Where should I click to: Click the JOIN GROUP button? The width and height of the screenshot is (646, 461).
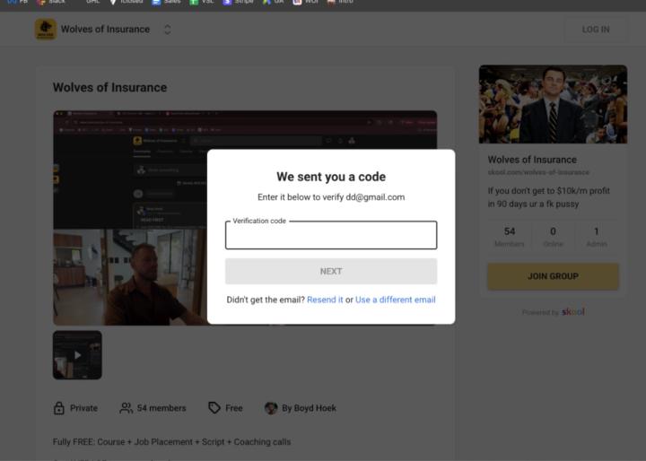point(553,276)
